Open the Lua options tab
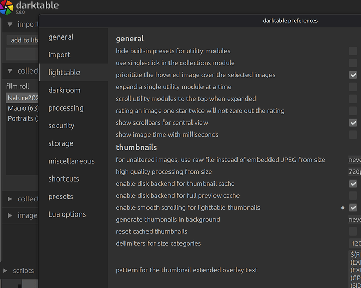 click(x=67, y=214)
